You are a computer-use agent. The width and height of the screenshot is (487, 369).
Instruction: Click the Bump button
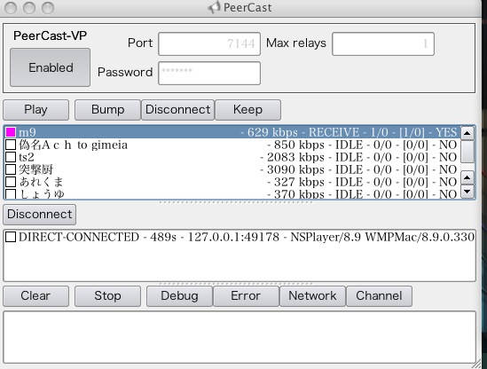click(107, 110)
